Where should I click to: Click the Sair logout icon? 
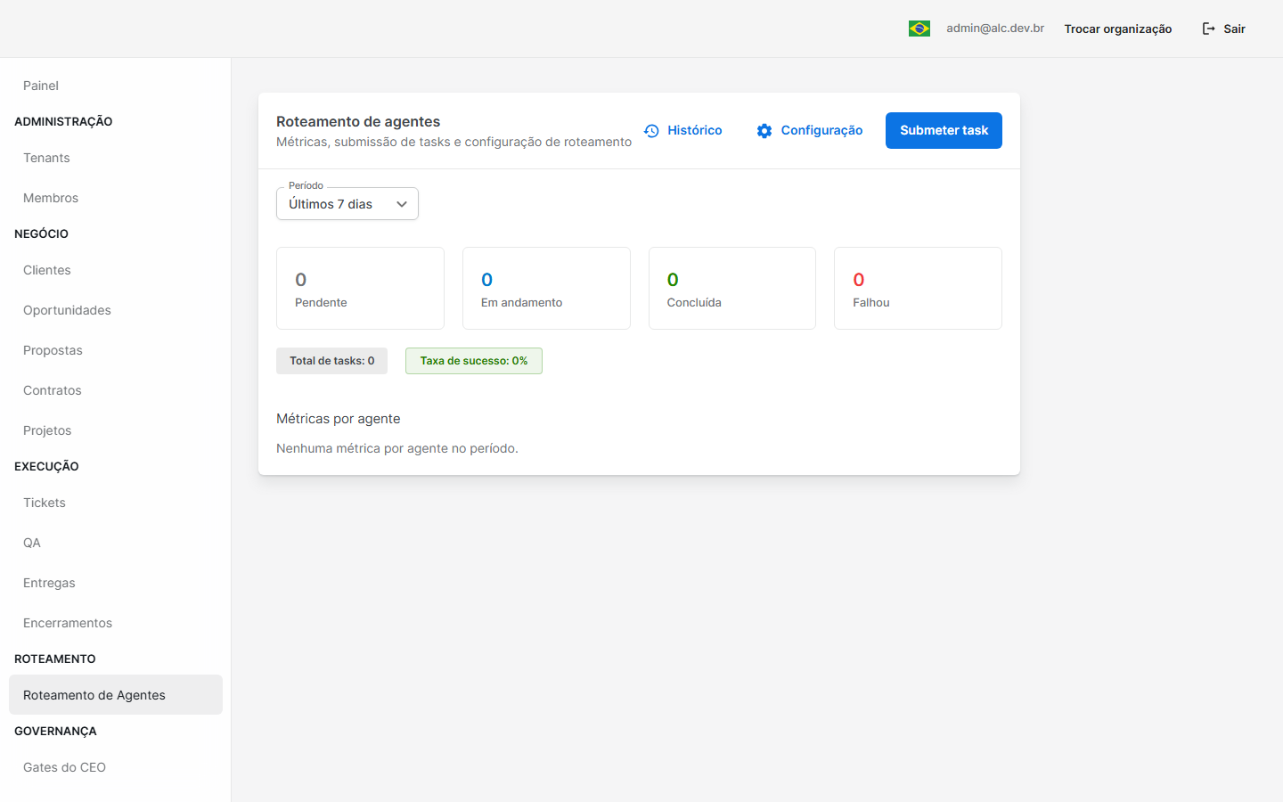(1208, 29)
